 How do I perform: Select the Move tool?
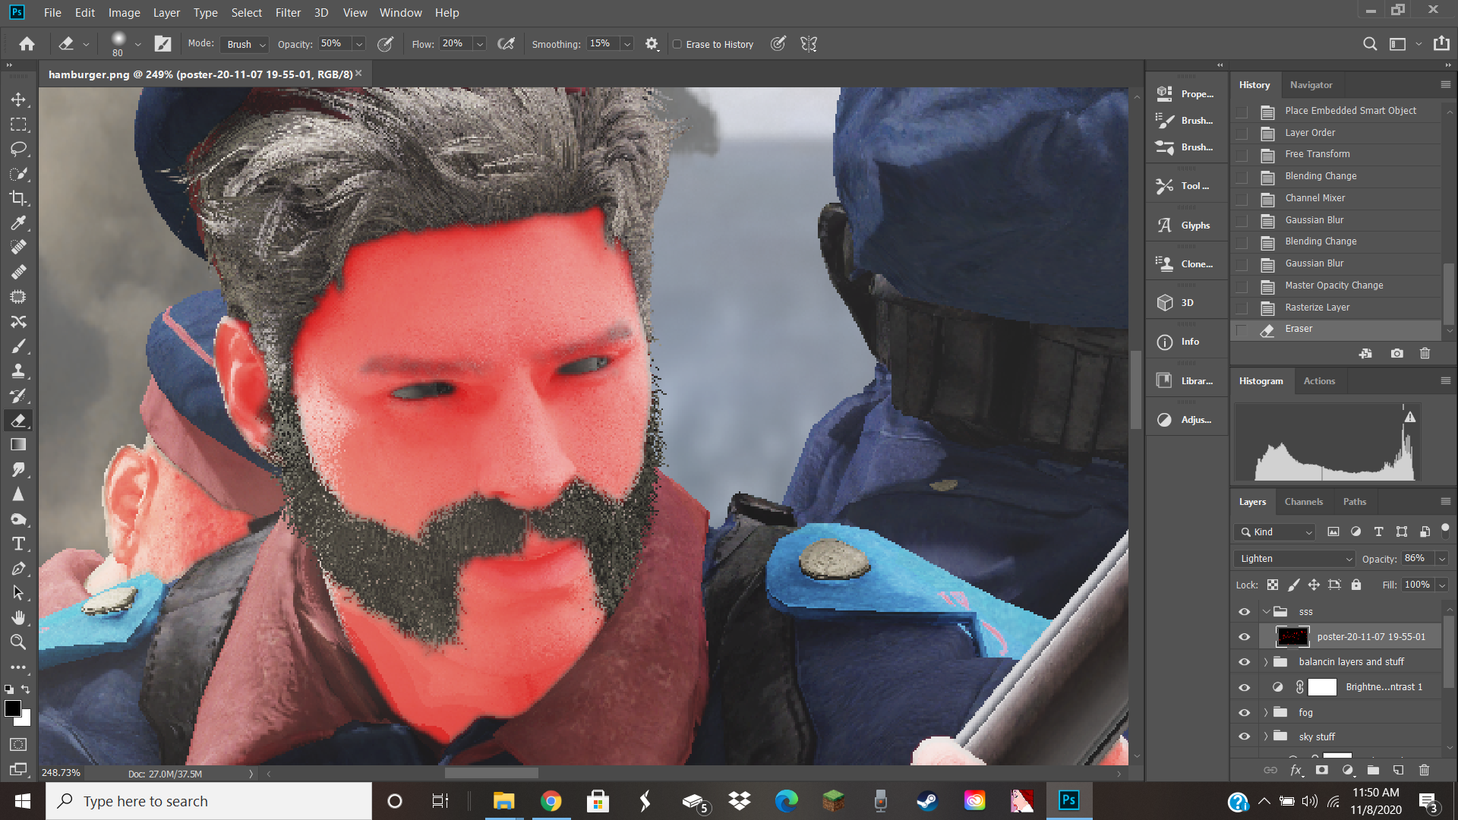[18, 99]
